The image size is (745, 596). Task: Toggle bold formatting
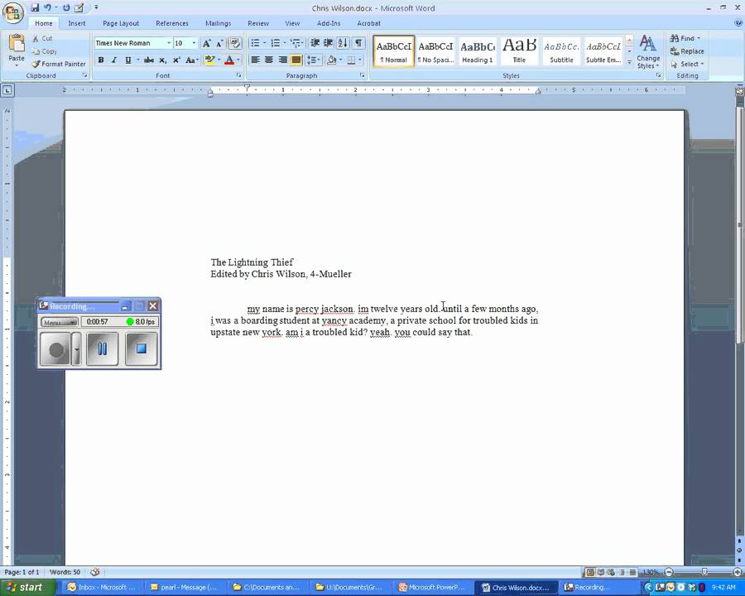[101, 60]
